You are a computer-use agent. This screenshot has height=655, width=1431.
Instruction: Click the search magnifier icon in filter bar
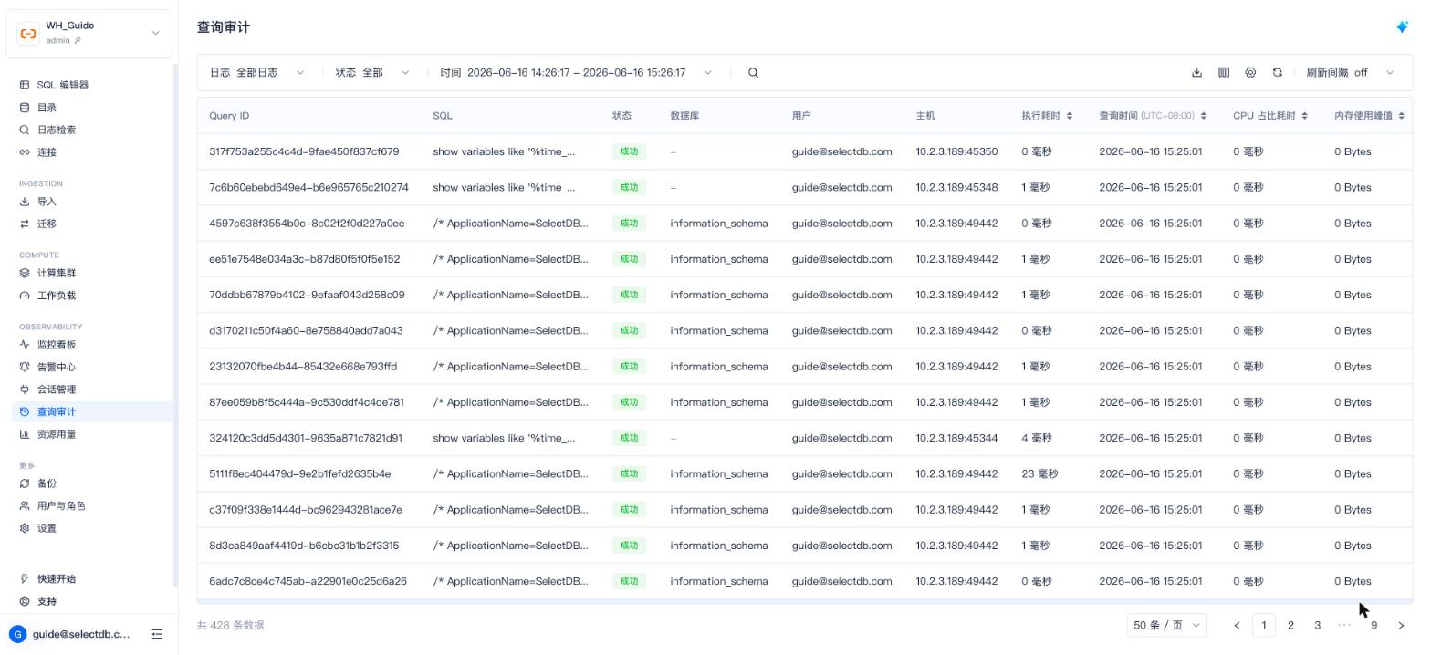coord(753,73)
